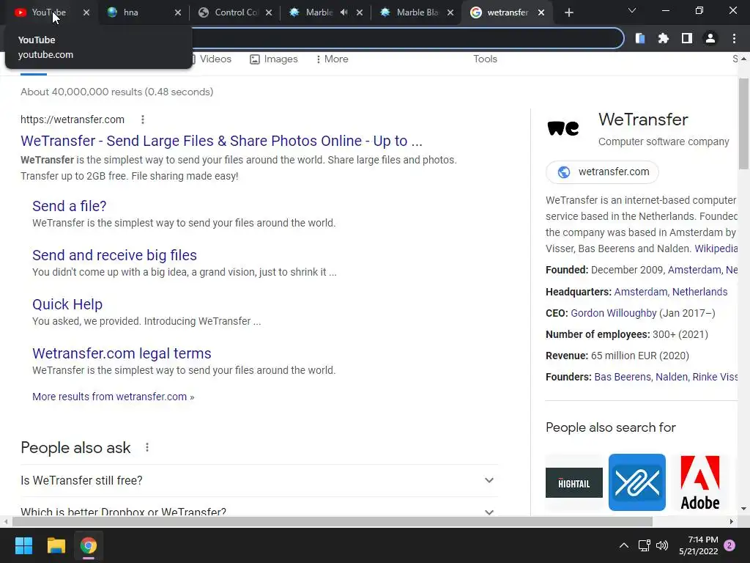Close the wetransfer tab
750x563 pixels.
541,12
